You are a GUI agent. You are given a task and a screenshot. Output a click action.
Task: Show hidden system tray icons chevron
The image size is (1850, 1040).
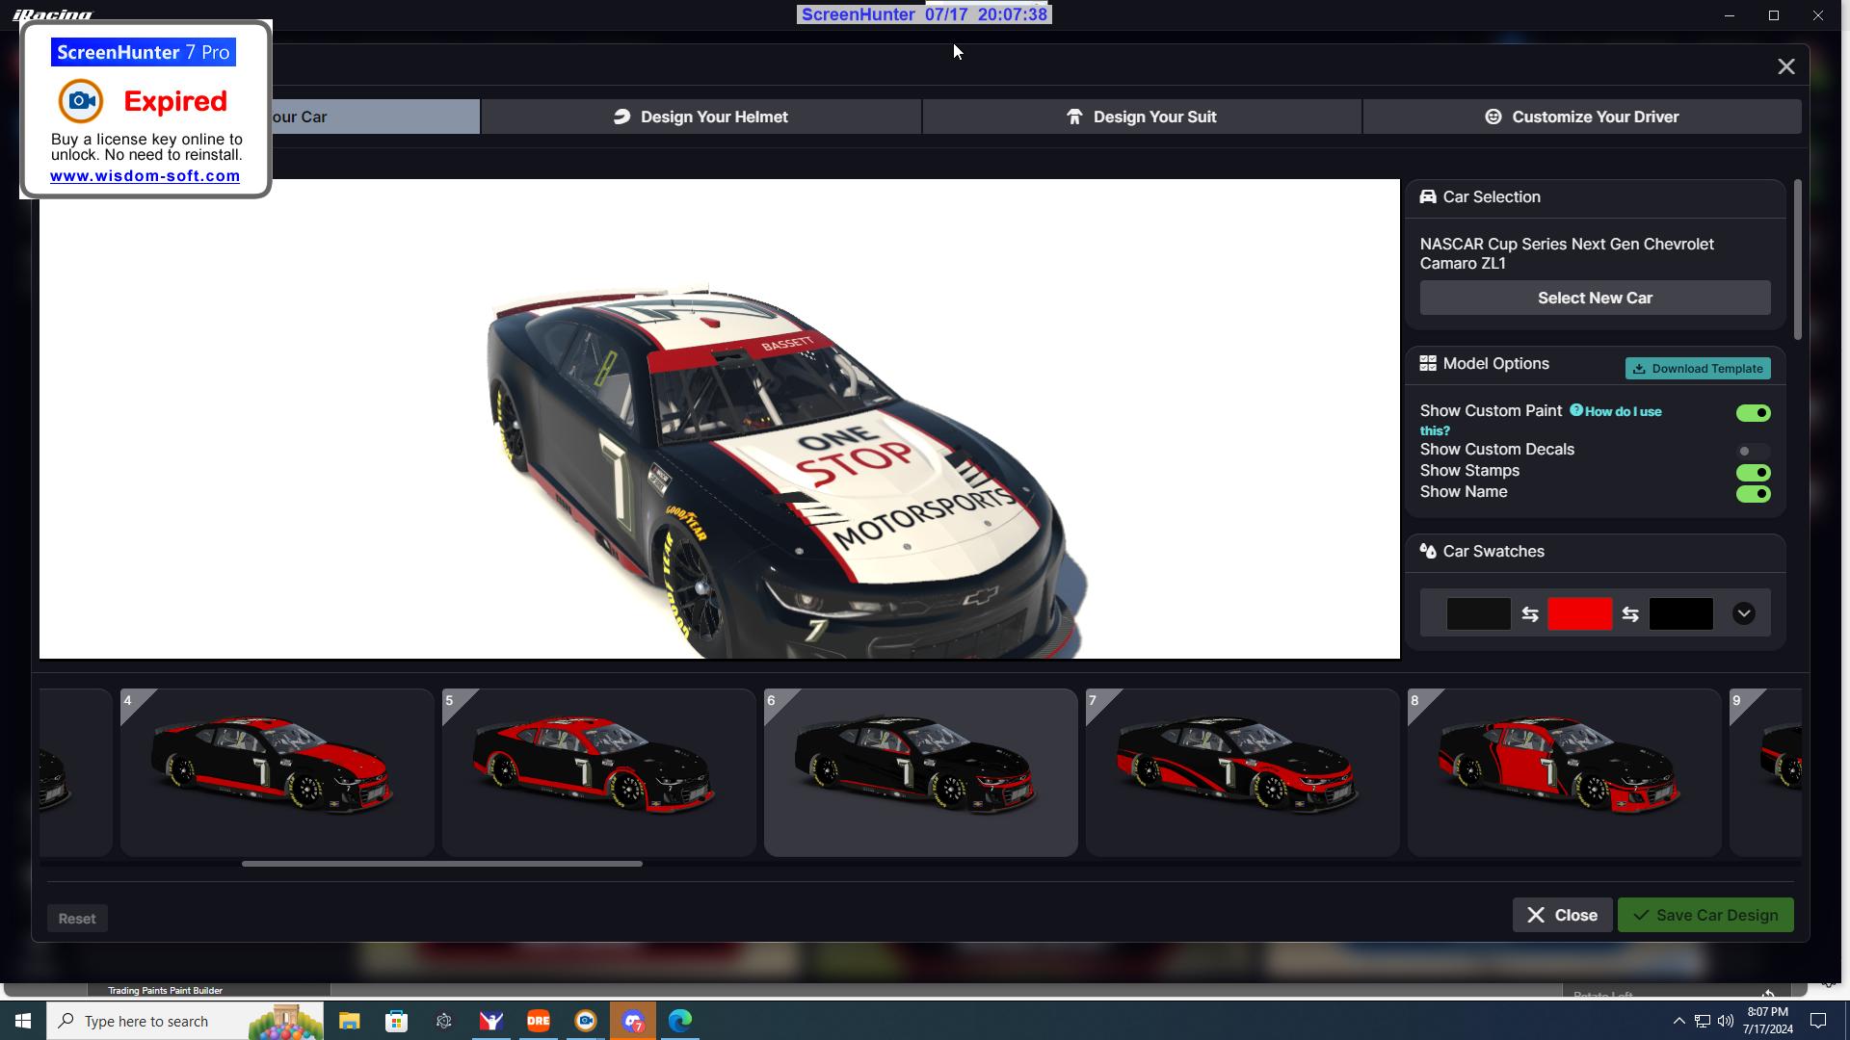[x=1678, y=1021]
